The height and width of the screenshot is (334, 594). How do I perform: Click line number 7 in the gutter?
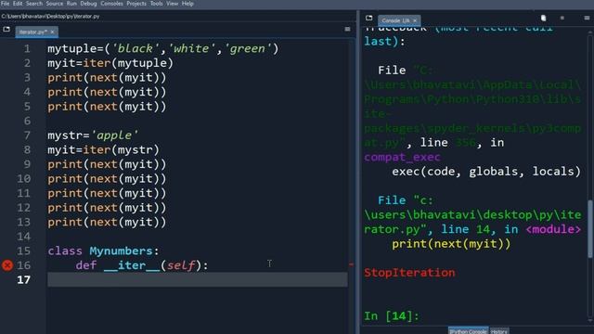point(27,135)
